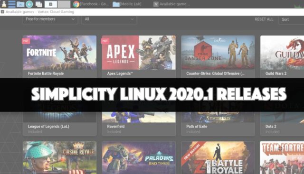Click Included label under Ravenfield

point(114,132)
